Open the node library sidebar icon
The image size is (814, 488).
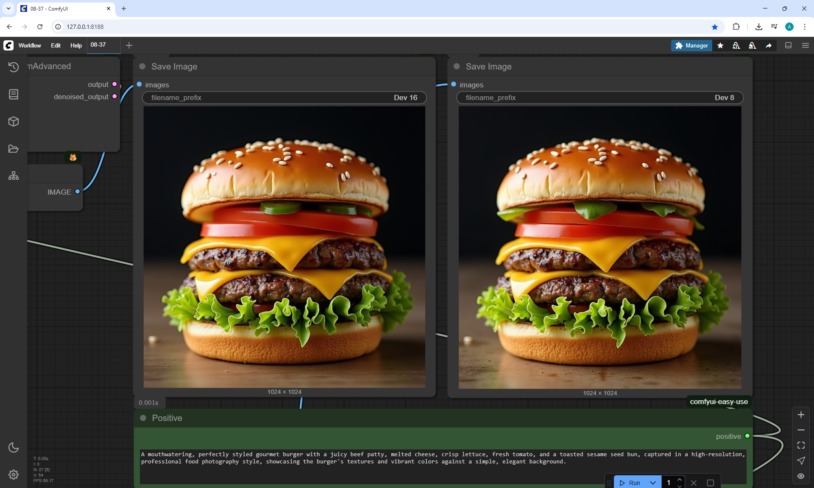14,94
